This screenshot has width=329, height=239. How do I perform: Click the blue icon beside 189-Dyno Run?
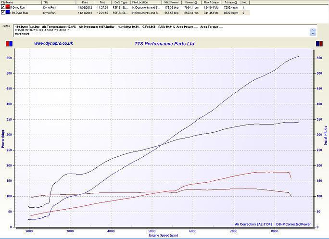(8, 13)
